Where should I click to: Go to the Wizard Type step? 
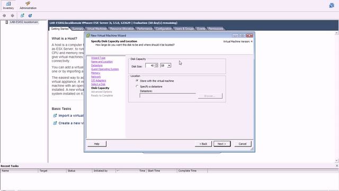click(98, 58)
